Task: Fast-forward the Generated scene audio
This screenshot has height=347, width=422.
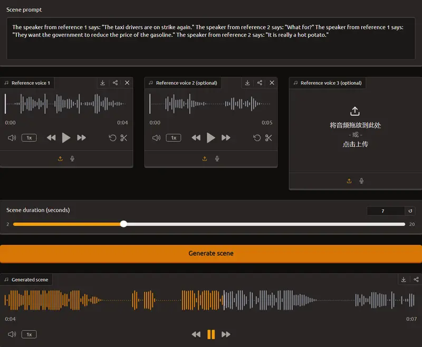Action: 226,334
